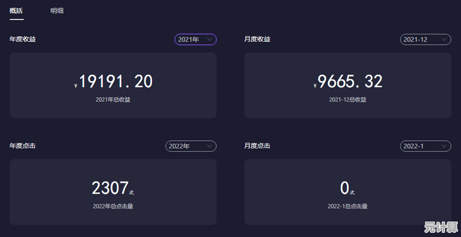The width and height of the screenshot is (461, 237).
Task: Open the 明细 tab
Action: (57, 11)
